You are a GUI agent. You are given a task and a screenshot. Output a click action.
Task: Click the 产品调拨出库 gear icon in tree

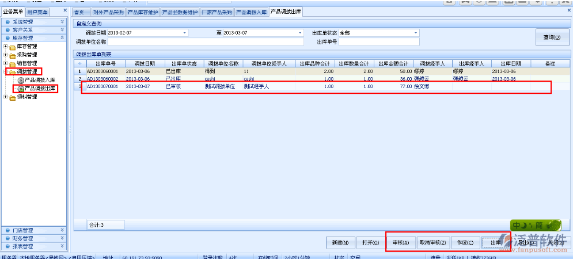[x=21, y=89]
